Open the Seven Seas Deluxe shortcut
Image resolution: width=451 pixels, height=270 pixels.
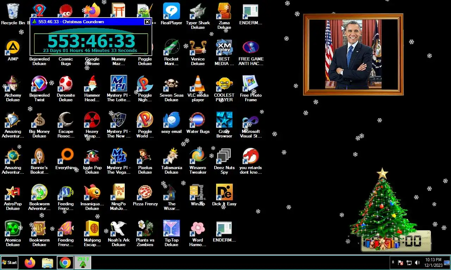pyautogui.click(x=172, y=89)
